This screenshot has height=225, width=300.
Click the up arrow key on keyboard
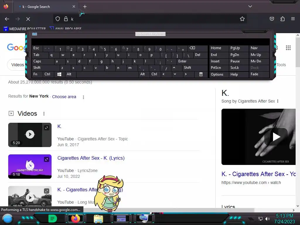[176, 68]
